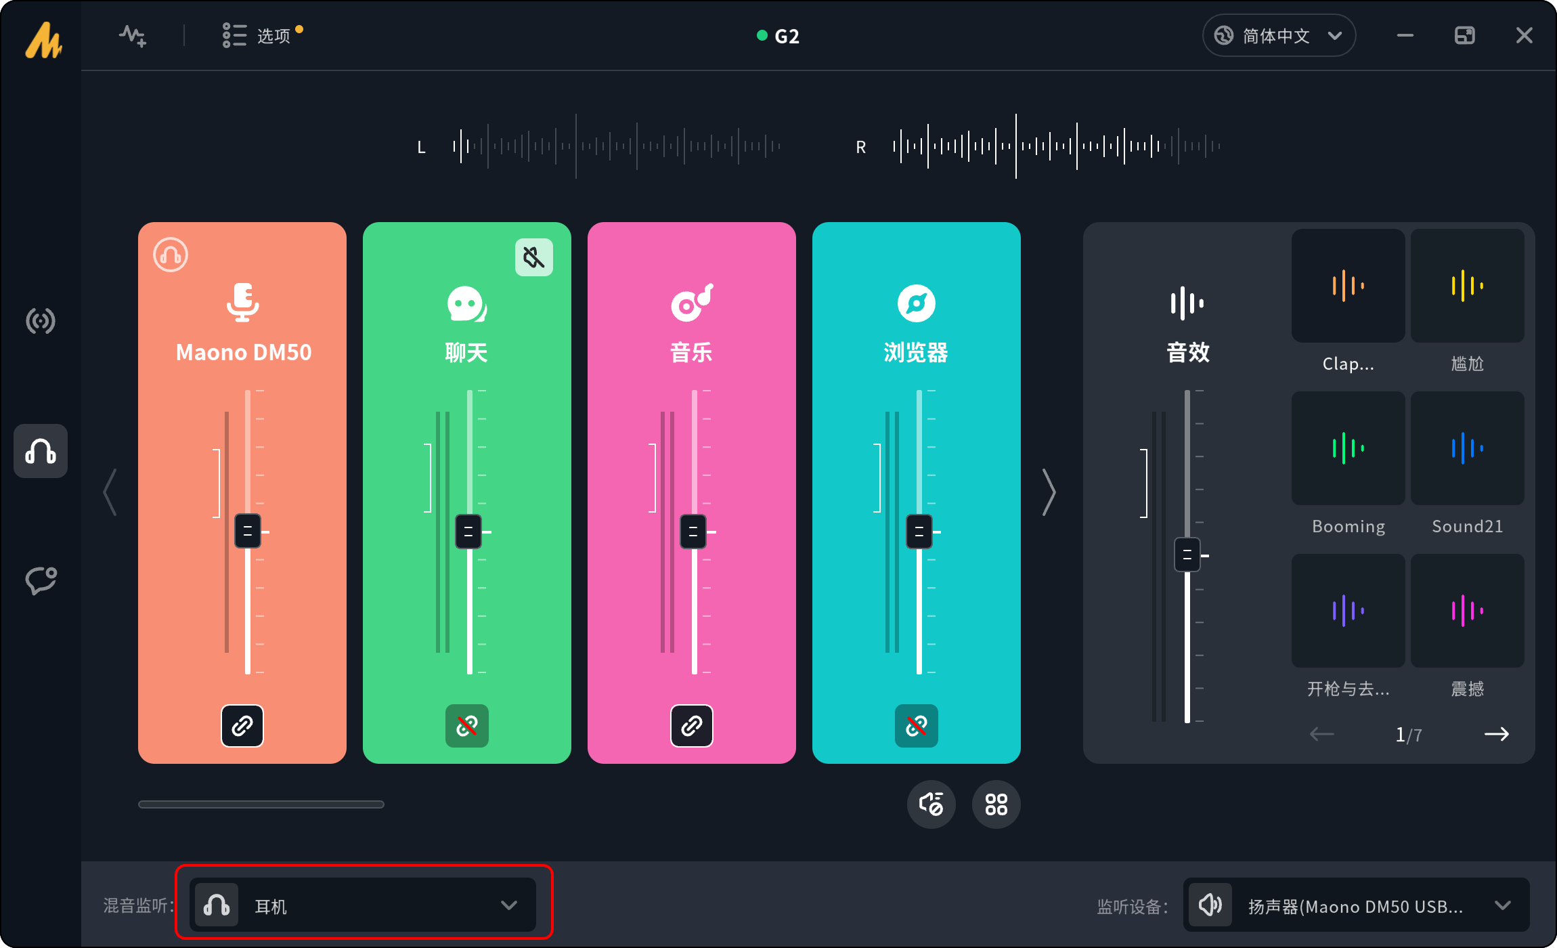The height and width of the screenshot is (948, 1557).
Task: Click the four-circle grid layout icon
Action: tap(996, 804)
